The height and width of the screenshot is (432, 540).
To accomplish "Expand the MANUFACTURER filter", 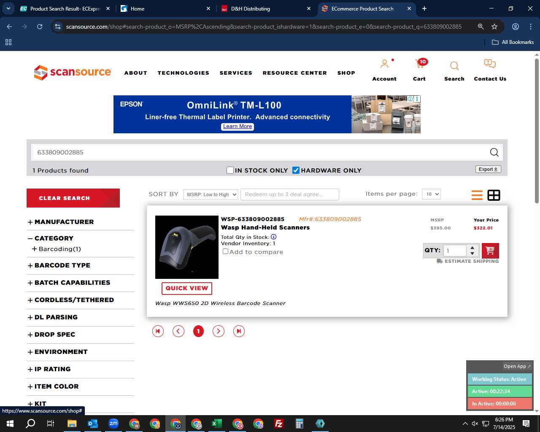I will tap(61, 222).
